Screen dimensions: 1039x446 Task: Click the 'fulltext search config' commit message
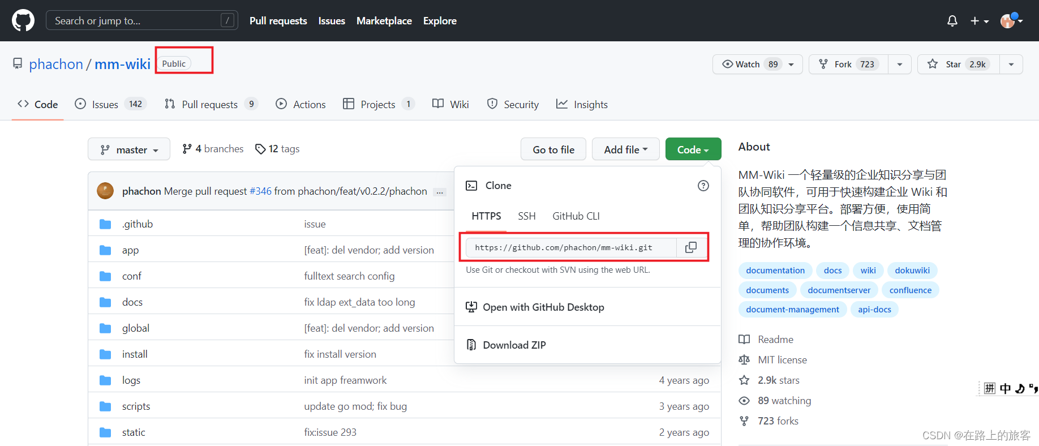[349, 276]
